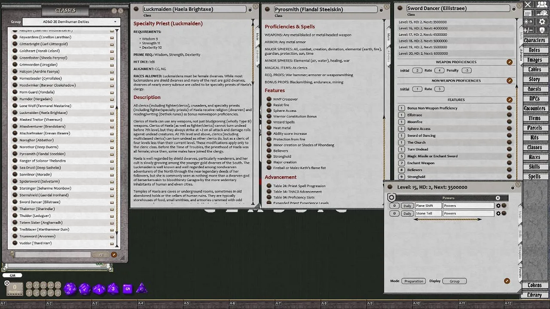Viewport: 550px width, 309px height.
Task: Pick the purple d12 die
Action: pyautogui.click(x=85, y=288)
